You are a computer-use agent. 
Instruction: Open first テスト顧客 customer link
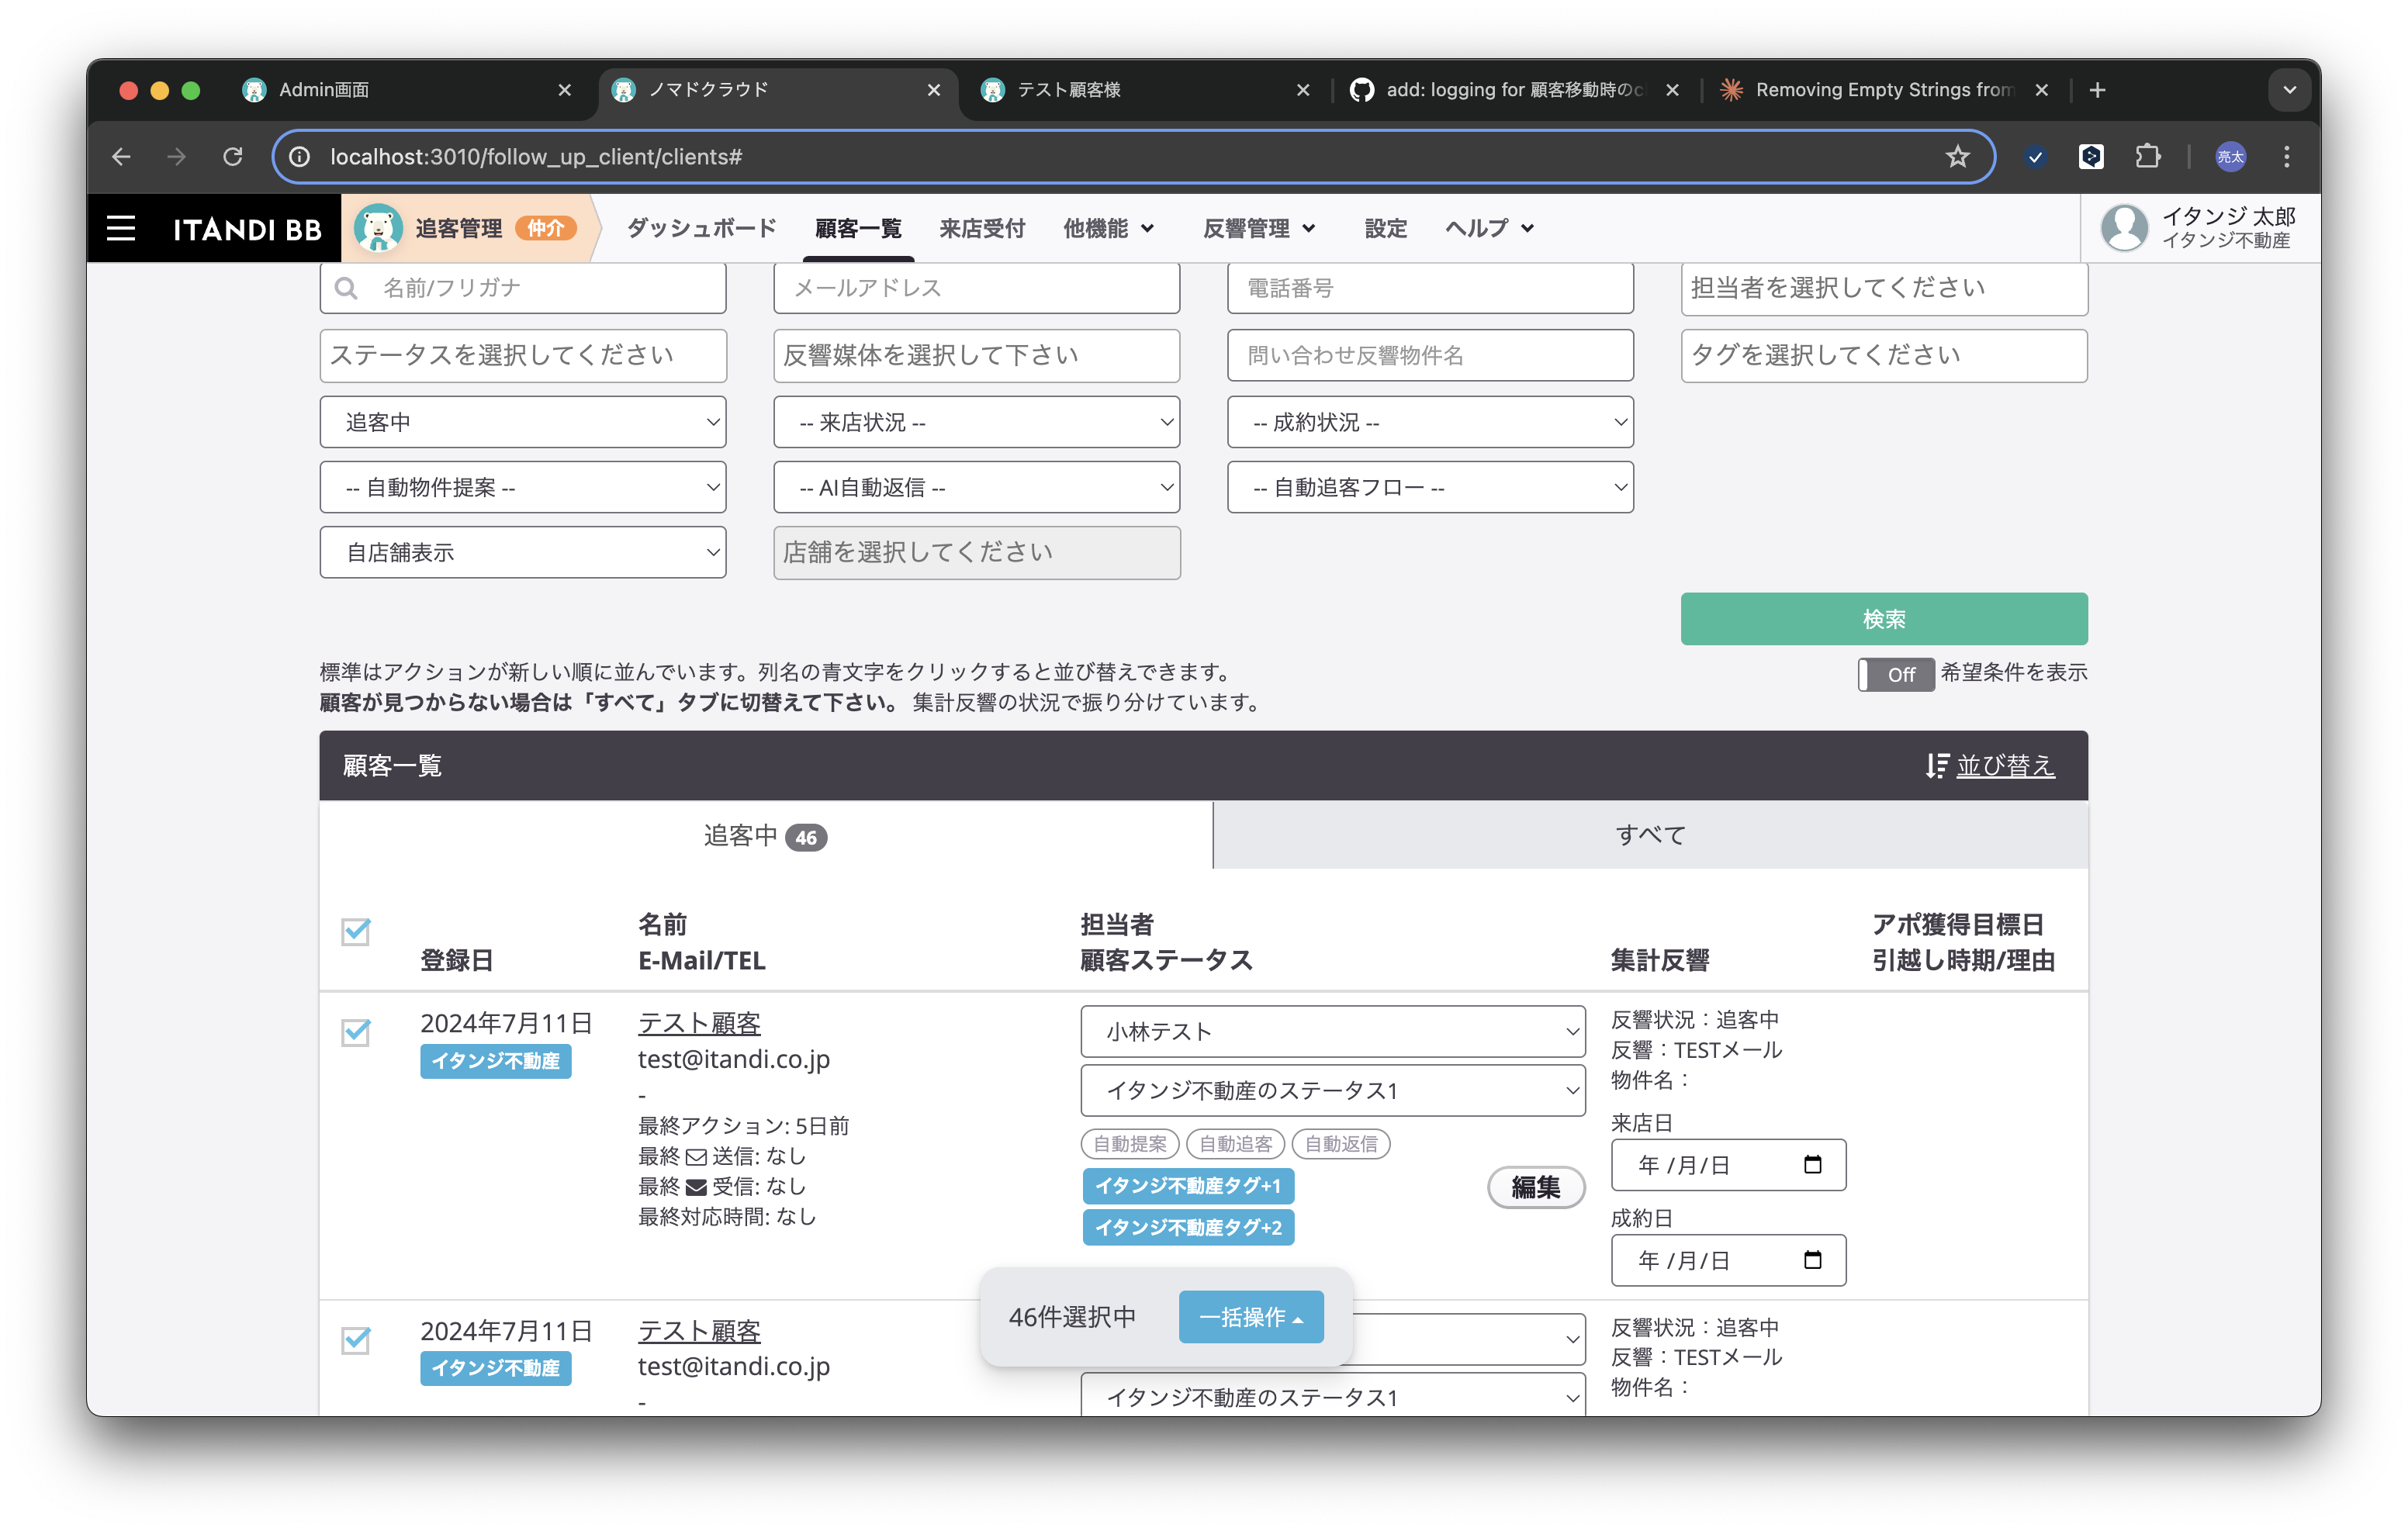click(x=699, y=1023)
